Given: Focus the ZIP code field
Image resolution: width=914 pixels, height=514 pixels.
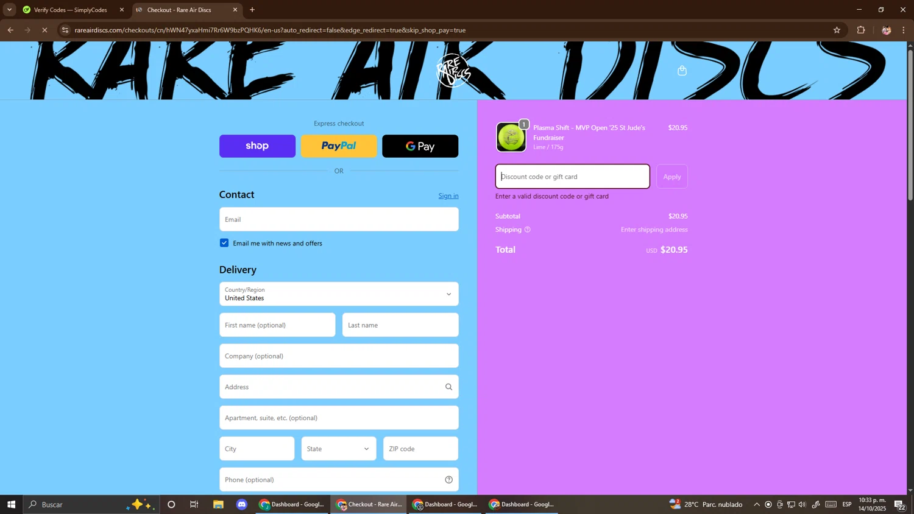Looking at the screenshot, I should tap(420, 449).
